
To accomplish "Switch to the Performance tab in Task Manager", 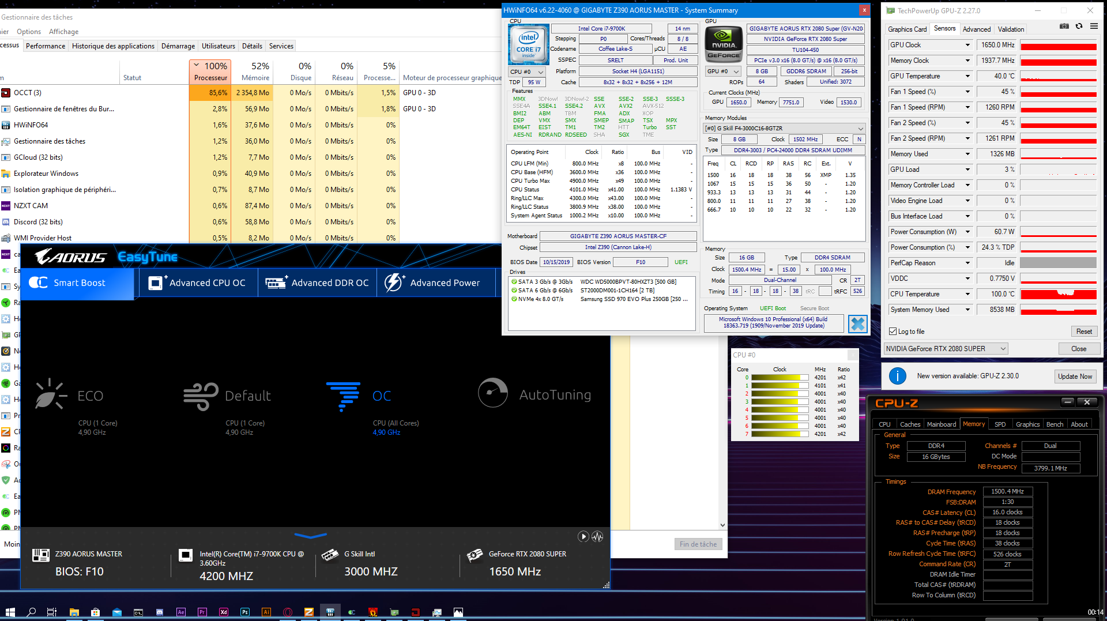I will 46,46.
